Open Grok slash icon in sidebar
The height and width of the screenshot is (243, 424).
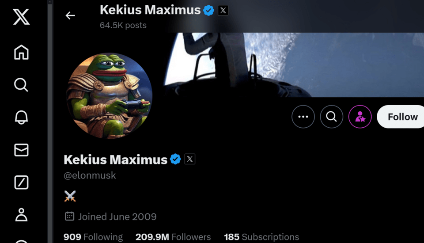click(21, 182)
